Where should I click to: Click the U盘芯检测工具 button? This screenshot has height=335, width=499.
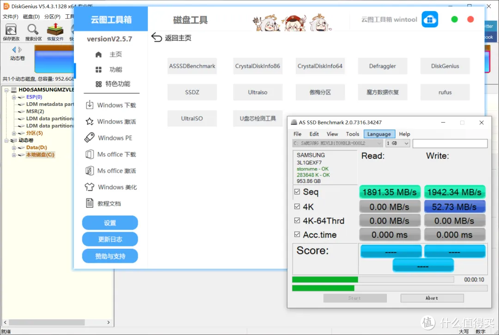(257, 118)
